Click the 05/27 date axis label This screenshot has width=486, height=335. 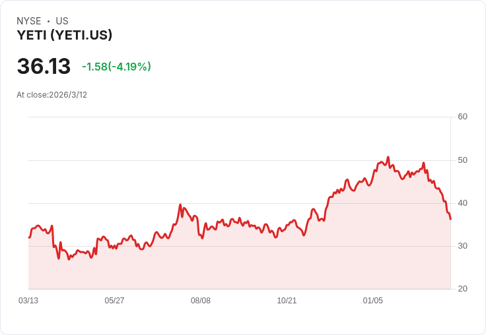pyautogui.click(x=114, y=301)
